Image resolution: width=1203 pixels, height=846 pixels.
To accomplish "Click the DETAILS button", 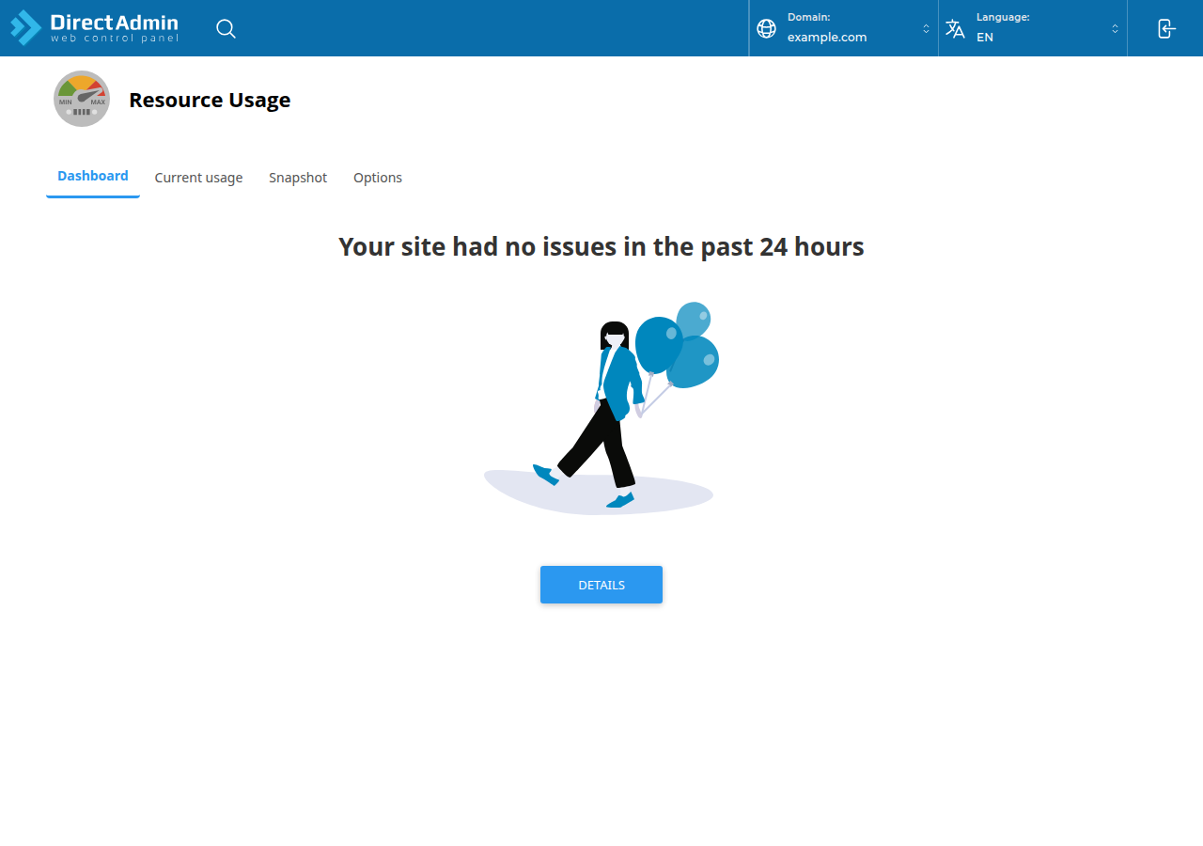I will coord(601,585).
